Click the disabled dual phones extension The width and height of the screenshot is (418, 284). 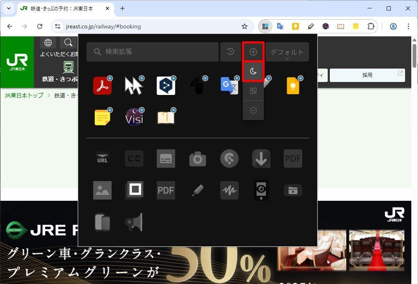(x=102, y=222)
